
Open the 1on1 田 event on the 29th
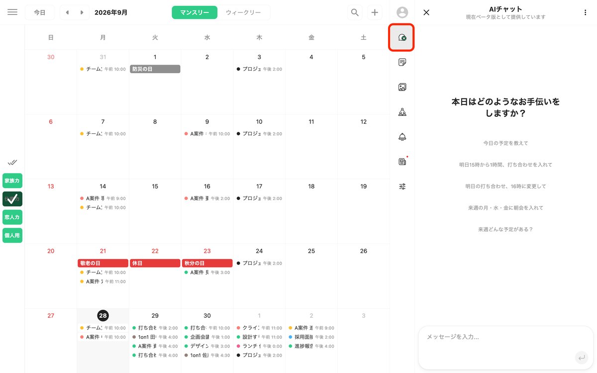point(155,337)
